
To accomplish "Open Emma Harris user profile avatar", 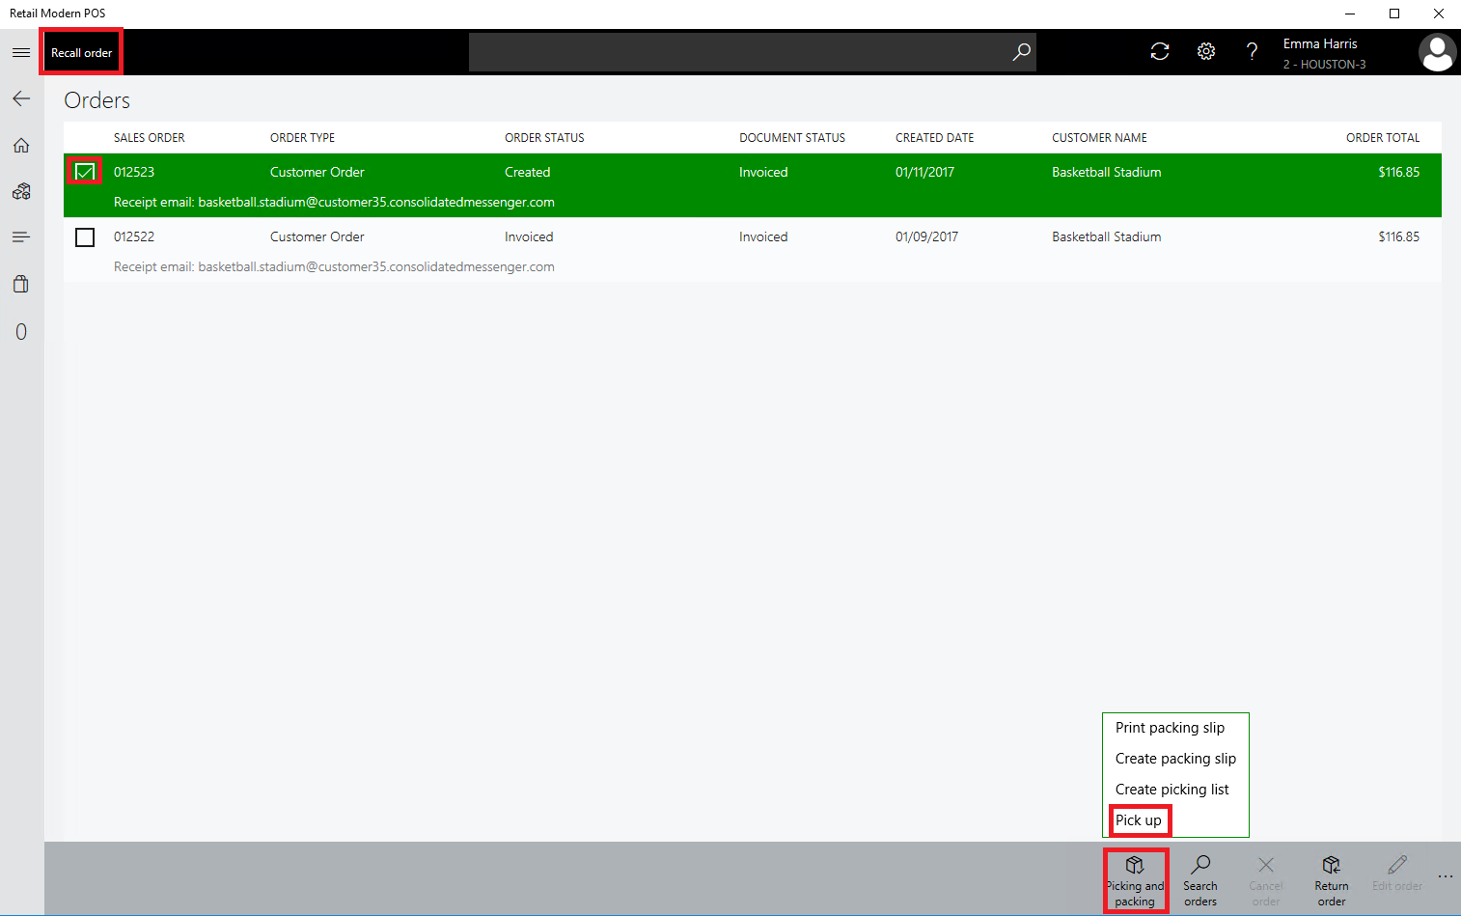I will tap(1437, 53).
